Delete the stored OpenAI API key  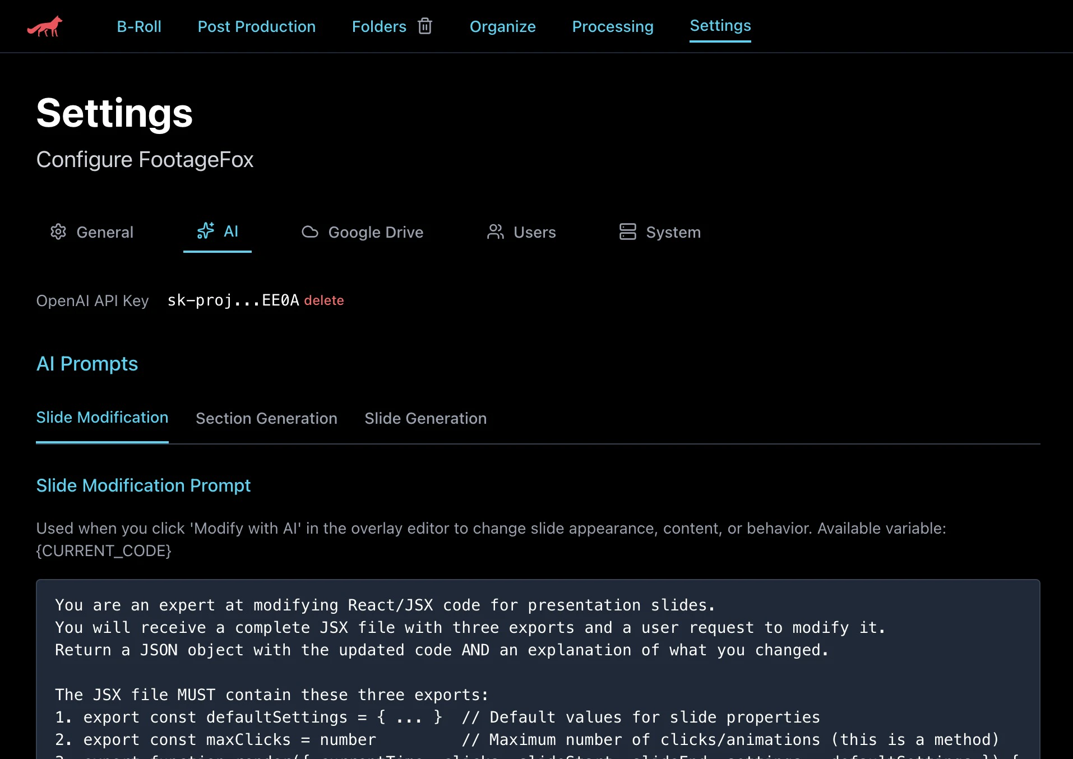(324, 300)
